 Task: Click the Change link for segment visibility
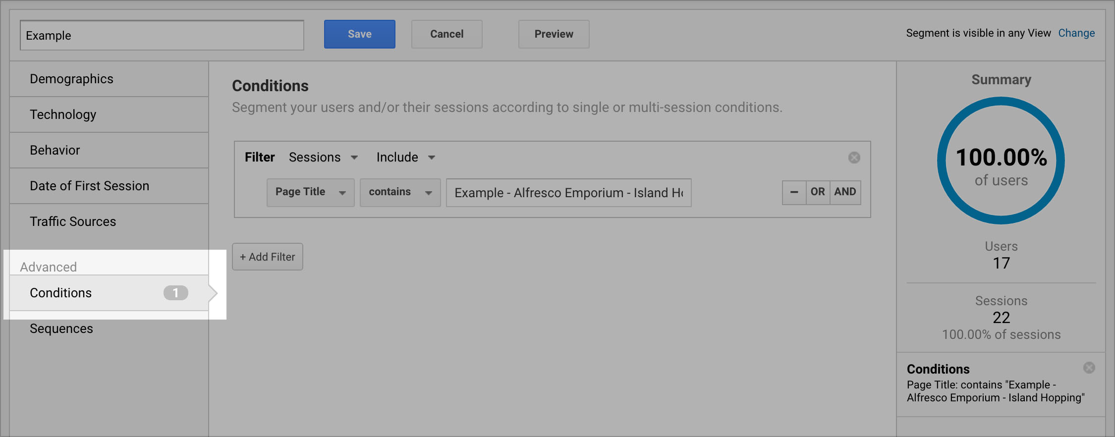point(1077,33)
